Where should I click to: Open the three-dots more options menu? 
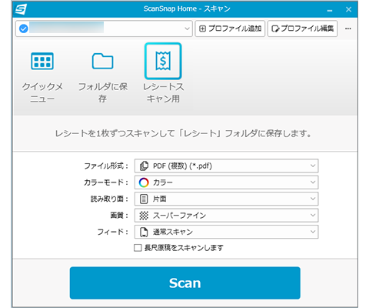[348, 28]
